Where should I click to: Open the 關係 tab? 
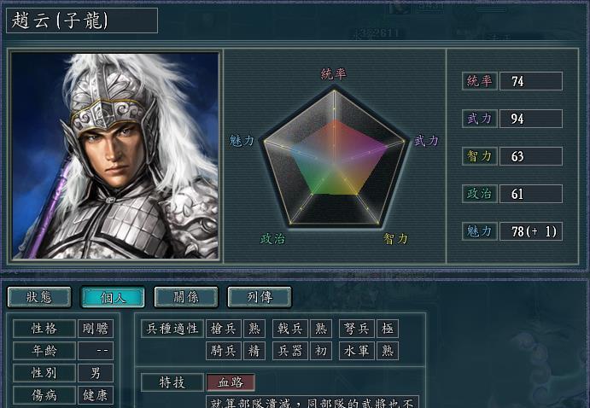click(186, 297)
